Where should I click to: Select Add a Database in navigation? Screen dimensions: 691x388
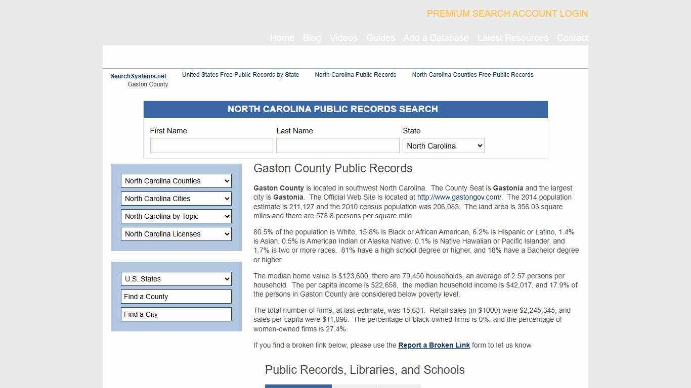coord(436,38)
